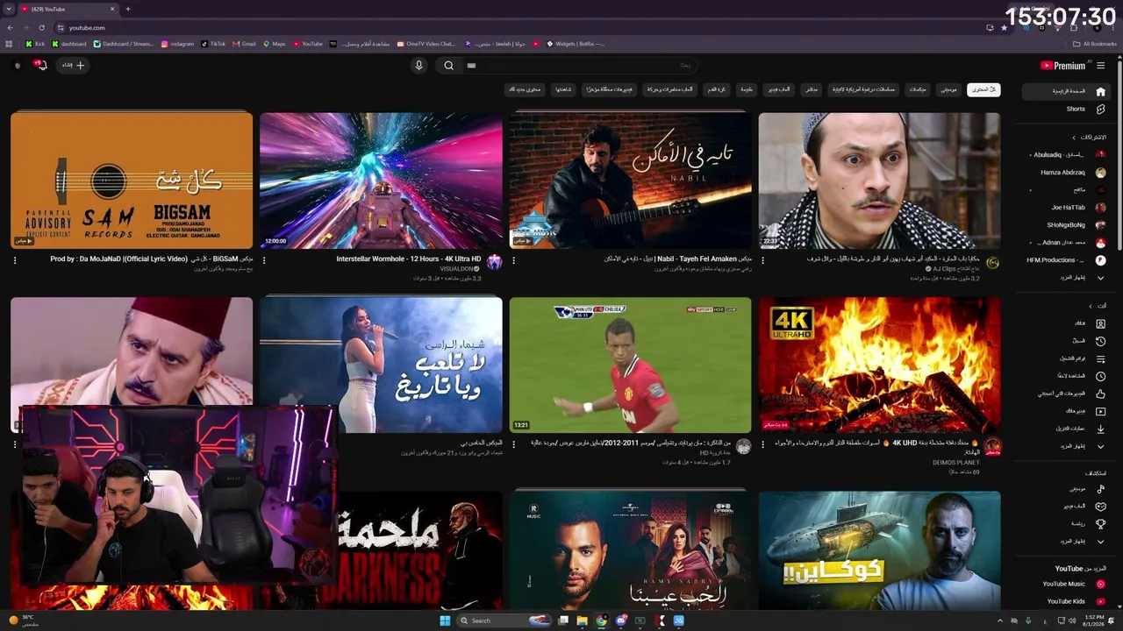Go back in Chrome
This screenshot has height=631, width=1123.
coord(10,27)
